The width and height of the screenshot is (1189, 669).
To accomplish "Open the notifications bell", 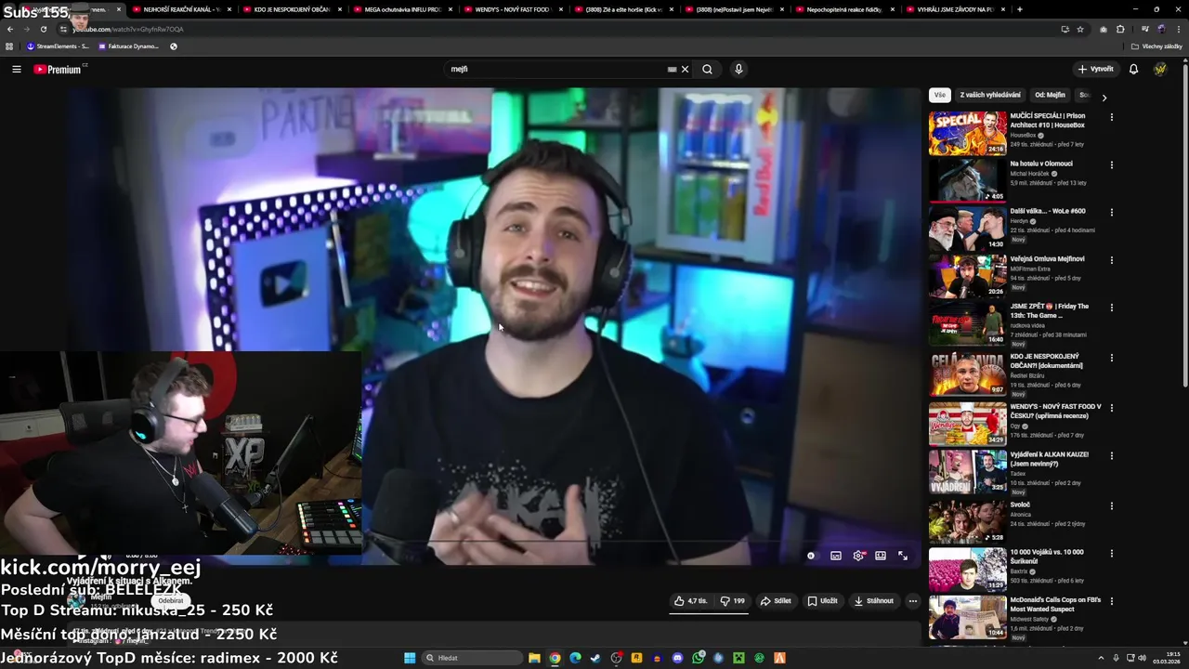I will click(x=1133, y=69).
